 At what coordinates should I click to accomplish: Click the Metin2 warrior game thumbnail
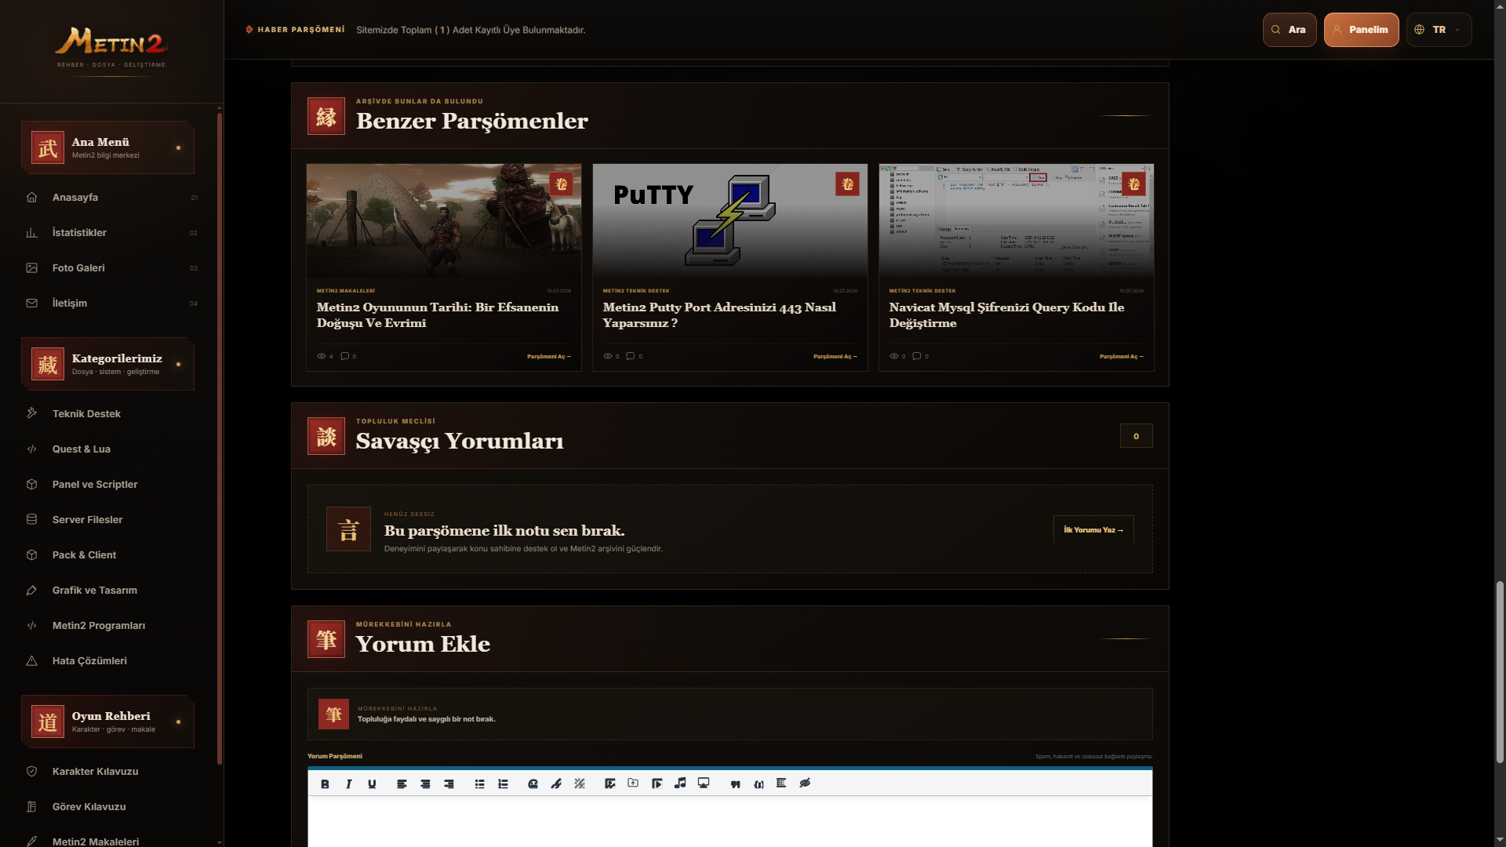pos(444,220)
